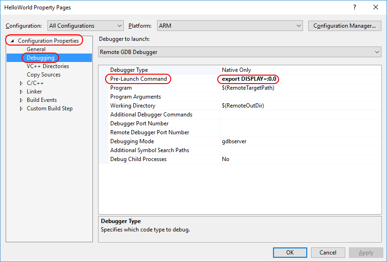Expand the Linker tree node
Image resolution: width=387 pixels, height=262 pixels.
pyautogui.click(x=21, y=92)
